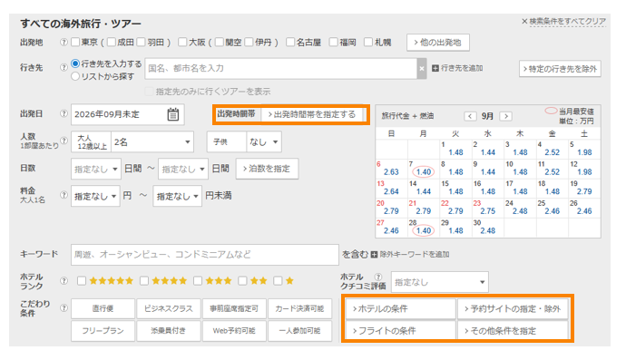Click the plus icon for 除外キーワードを追加
The width and height of the screenshot is (626, 360).
pyautogui.click(x=374, y=254)
